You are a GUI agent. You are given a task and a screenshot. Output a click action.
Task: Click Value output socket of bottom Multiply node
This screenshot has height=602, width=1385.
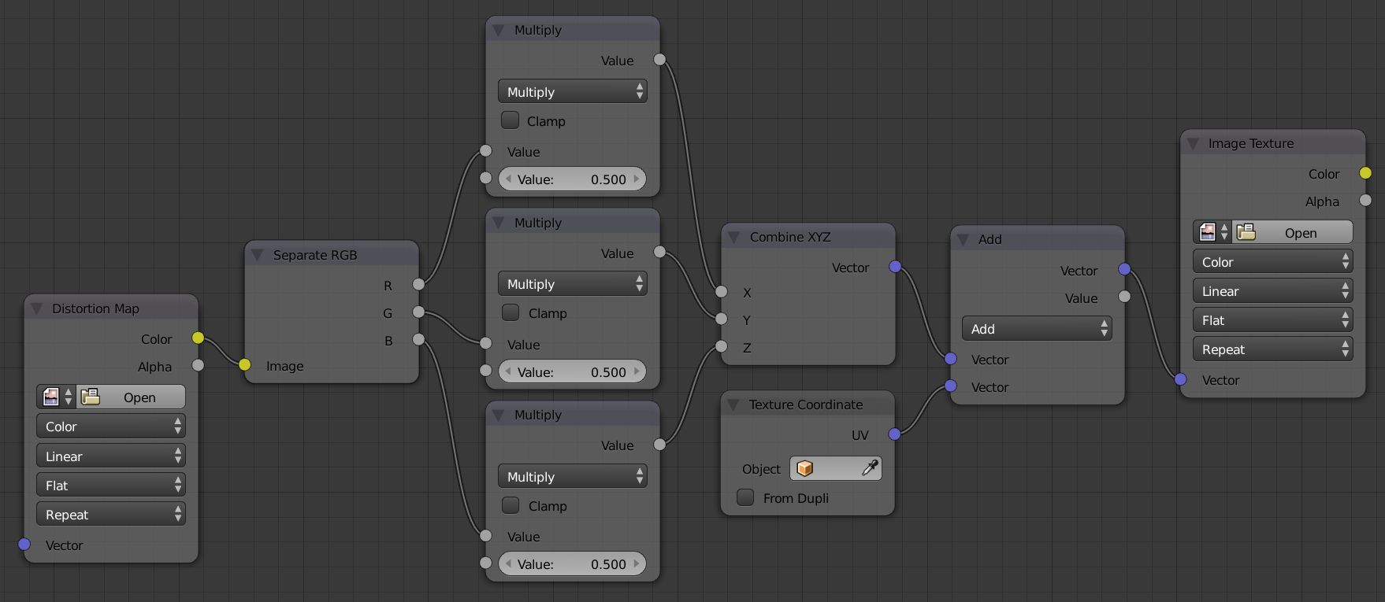pos(659,444)
